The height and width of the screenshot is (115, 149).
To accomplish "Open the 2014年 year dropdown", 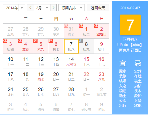I will tap(14, 8).
